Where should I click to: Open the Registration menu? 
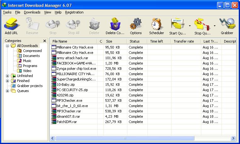tap(74, 12)
